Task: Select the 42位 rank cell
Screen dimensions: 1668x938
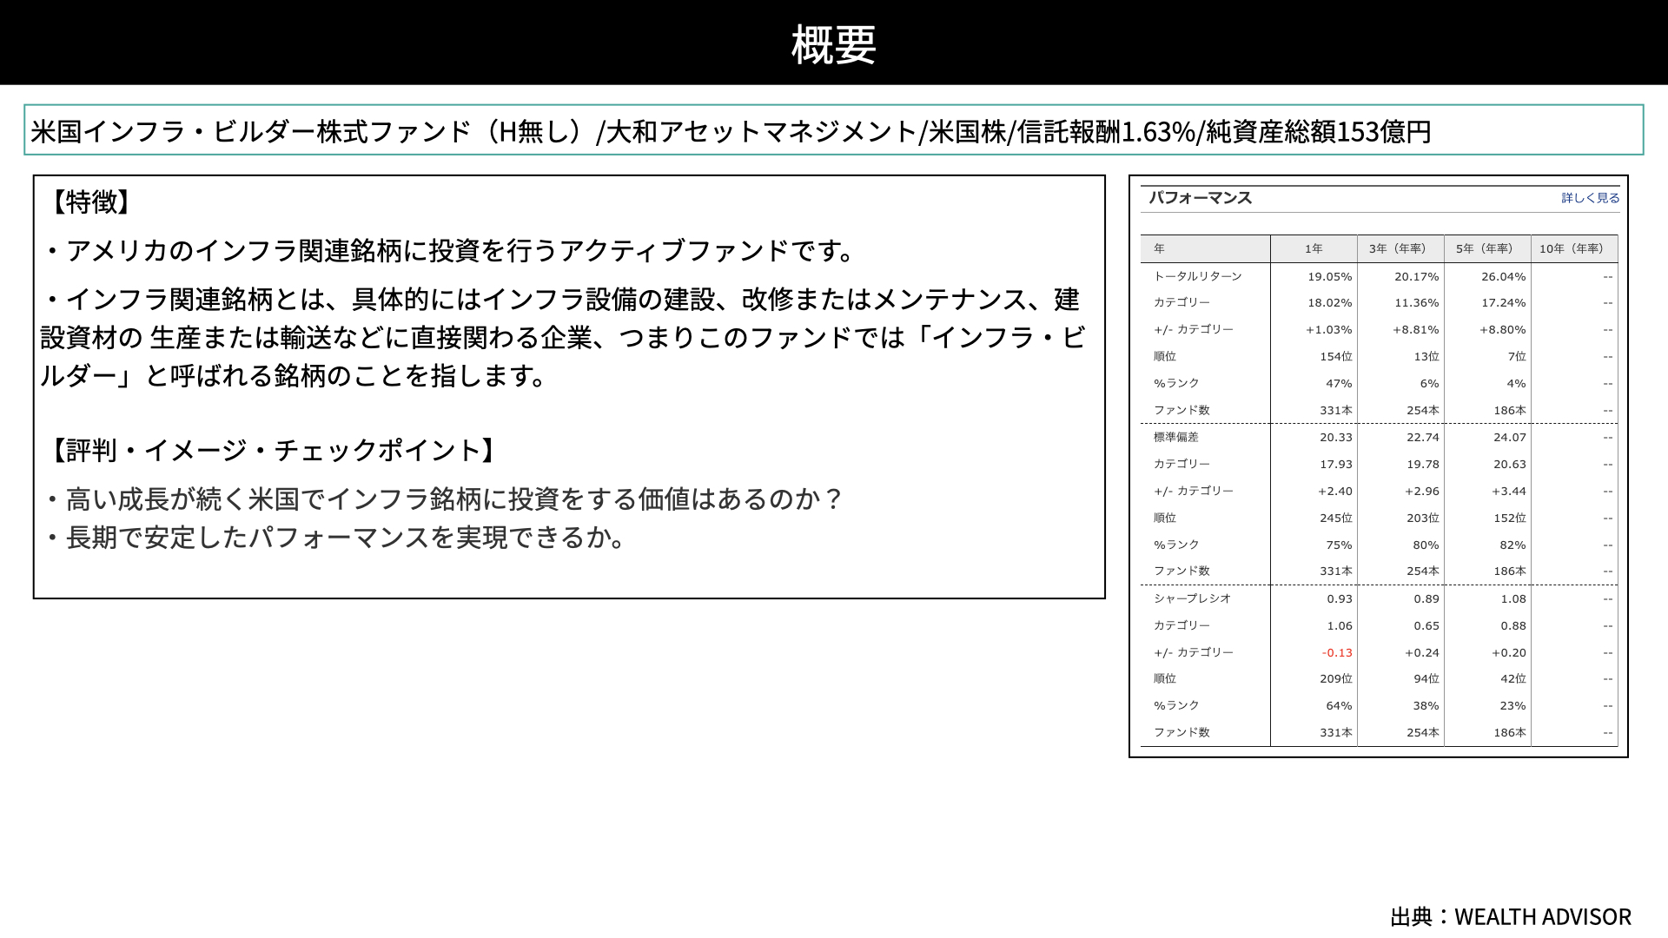Action: point(1512,679)
